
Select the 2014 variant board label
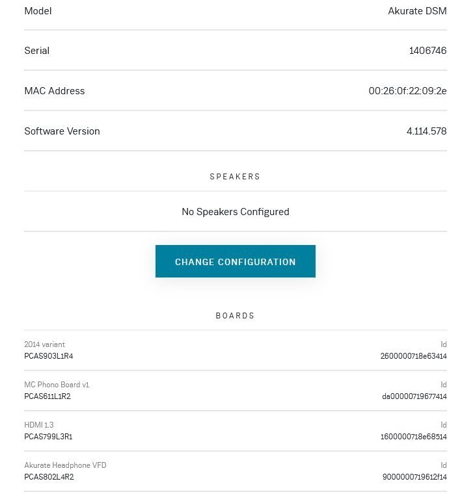click(44, 344)
